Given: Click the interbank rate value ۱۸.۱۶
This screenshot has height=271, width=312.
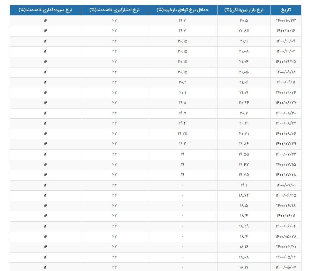Looking at the screenshot, I should click(244, 247).
